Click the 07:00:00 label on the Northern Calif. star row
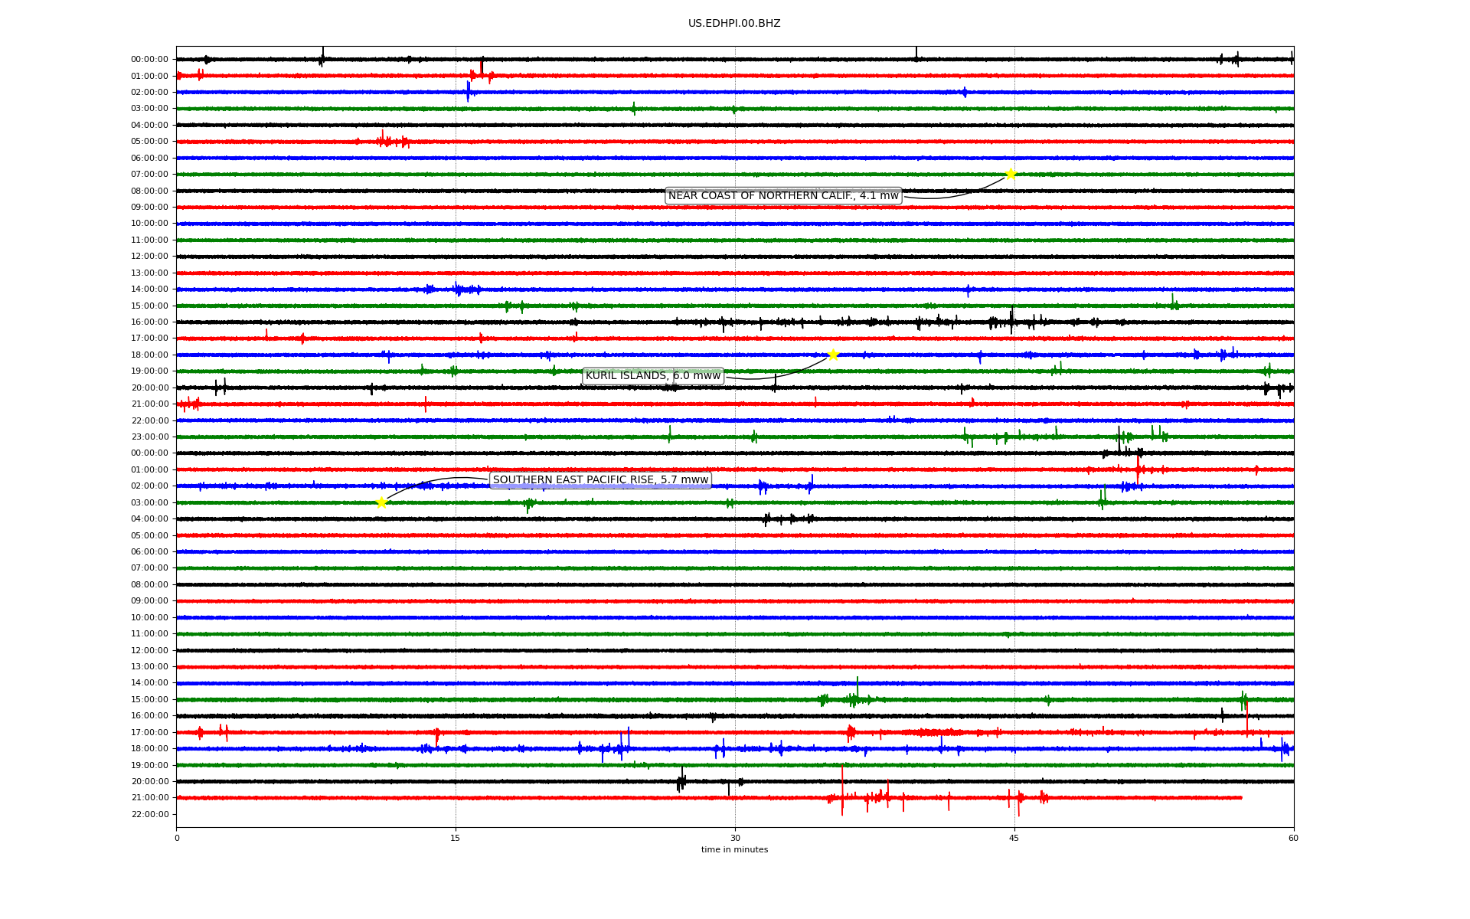The image size is (1470, 919). (x=149, y=174)
